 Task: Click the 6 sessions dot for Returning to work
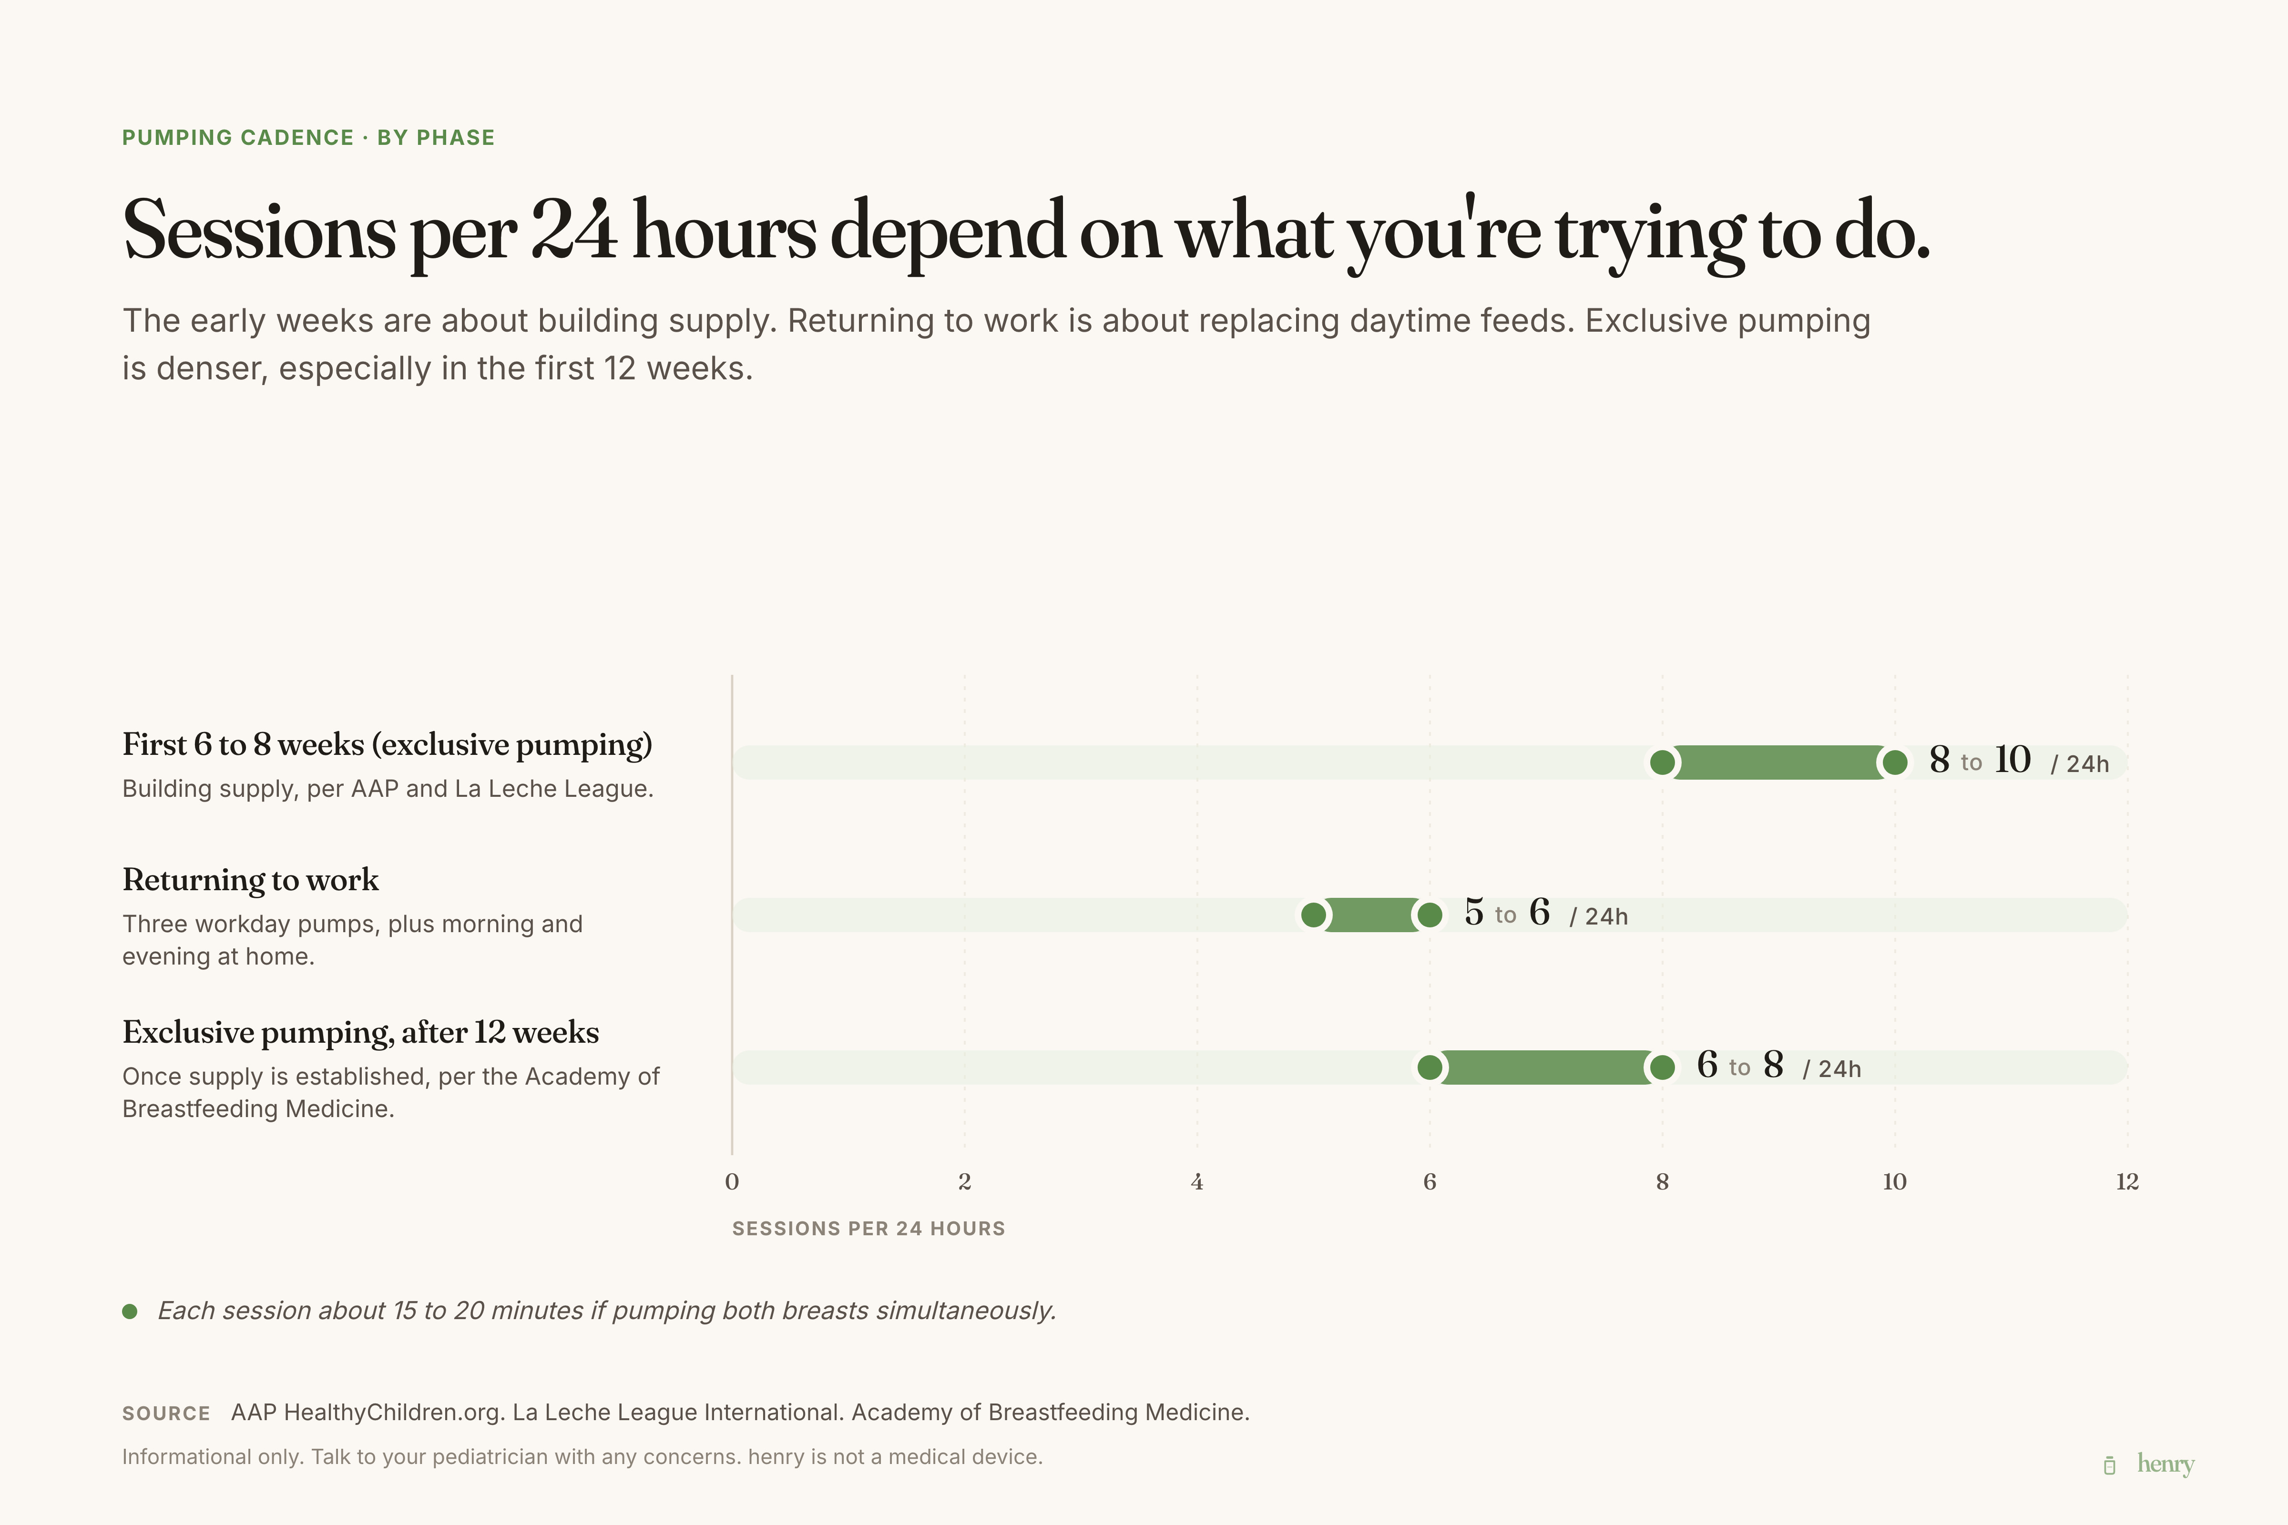coord(1430,915)
